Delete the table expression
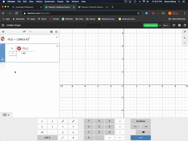 tap(57, 46)
